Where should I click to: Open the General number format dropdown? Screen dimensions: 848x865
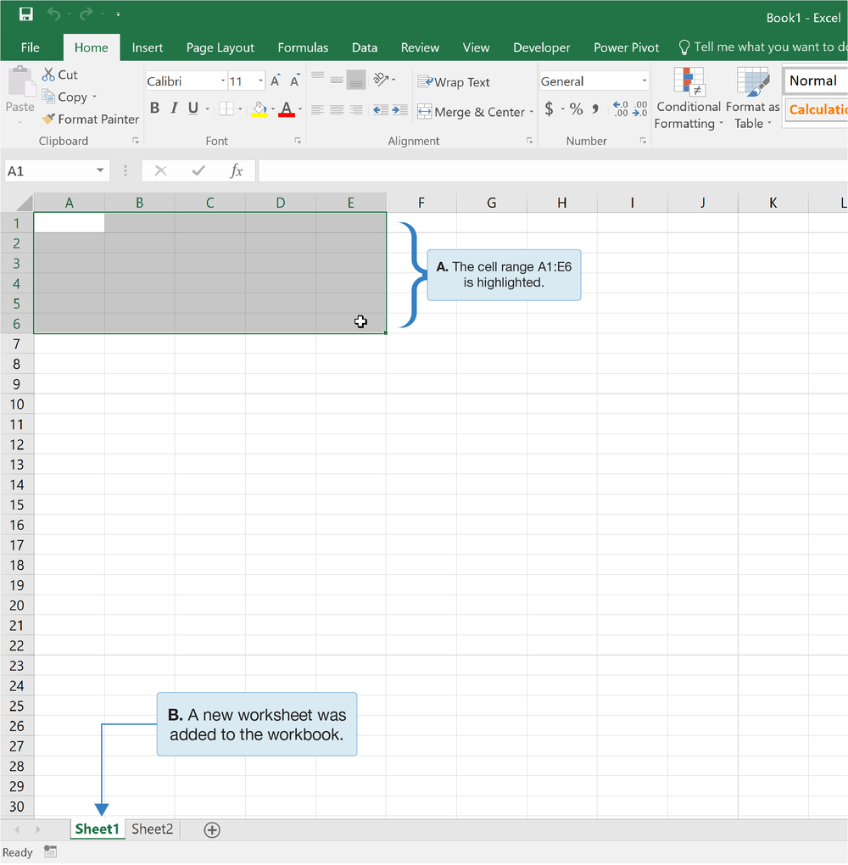pyautogui.click(x=644, y=80)
